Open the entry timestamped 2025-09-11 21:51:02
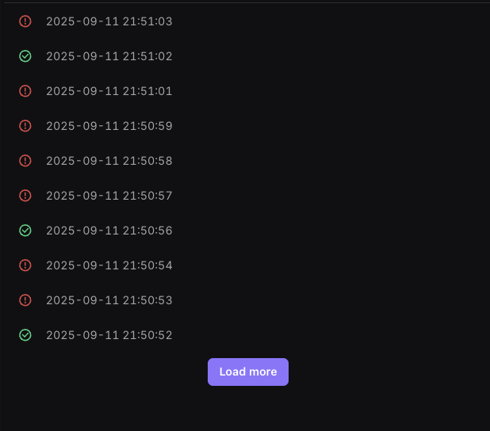Screen dimensions: 490x431 coord(109,56)
